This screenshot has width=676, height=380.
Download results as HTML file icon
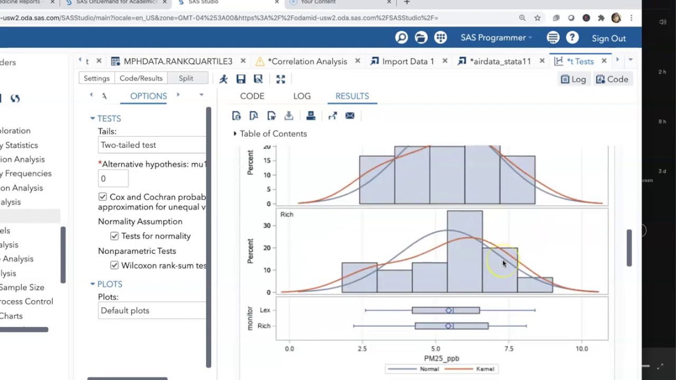(236, 116)
